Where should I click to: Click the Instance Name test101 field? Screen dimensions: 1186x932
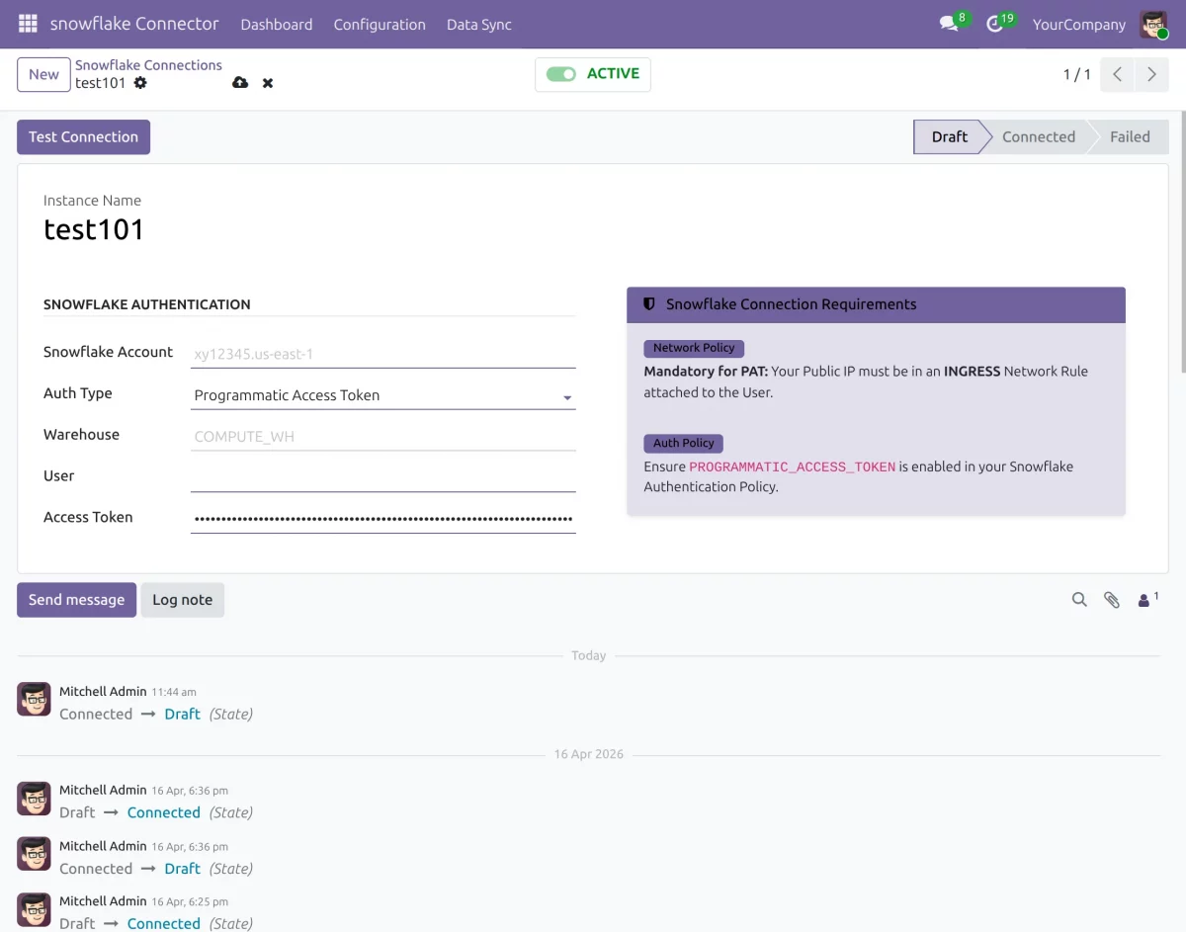(x=94, y=230)
